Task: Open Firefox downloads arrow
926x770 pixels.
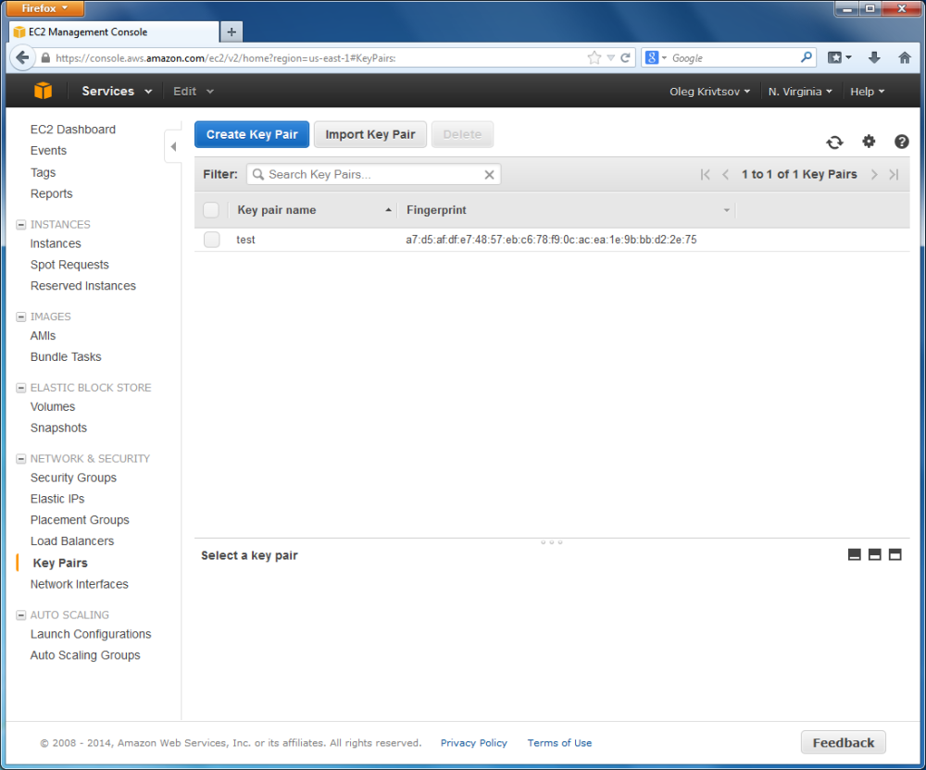Action: click(875, 57)
